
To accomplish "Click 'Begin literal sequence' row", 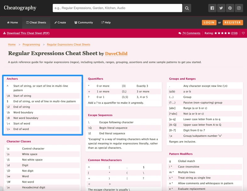I will pyautogui.click(x=124, y=128).
